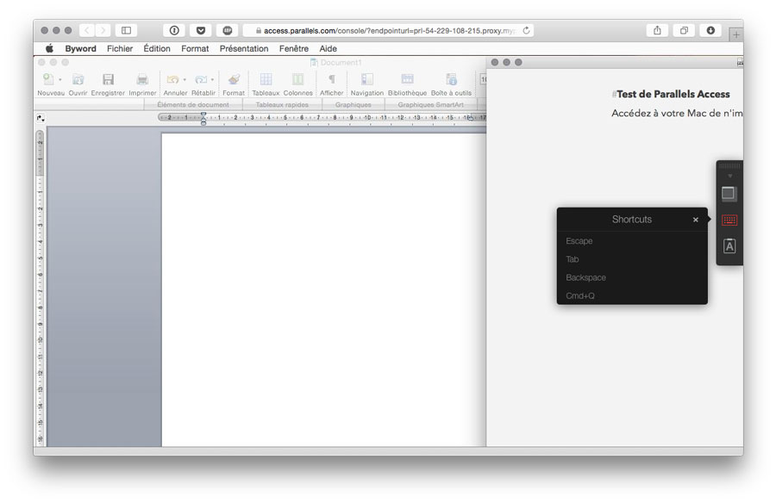The image size is (776, 503).
Task: Click the Tableaux grid icon
Action: [266, 79]
